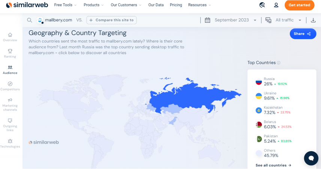Expand the Free Tools menu

coord(65,5)
